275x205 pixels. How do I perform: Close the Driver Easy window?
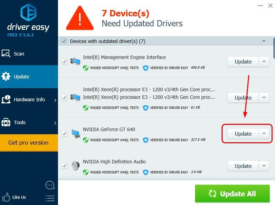coord(270,6)
